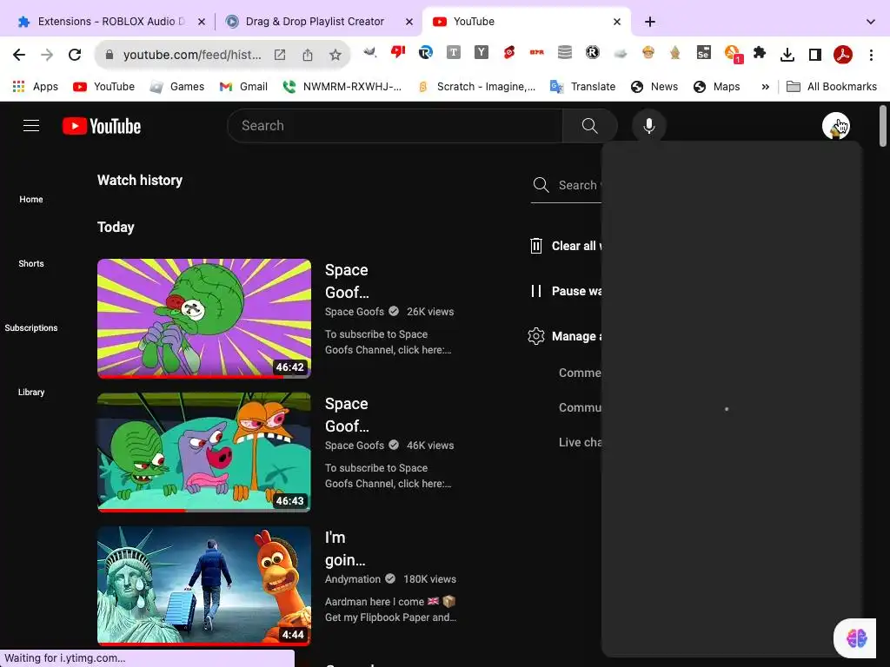Open the Maps bookmark
890x667 pixels.
717,87
